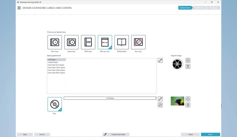237x137 pixels.
Task: Go to the Settings step tab
Action: (x=199, y=8)
